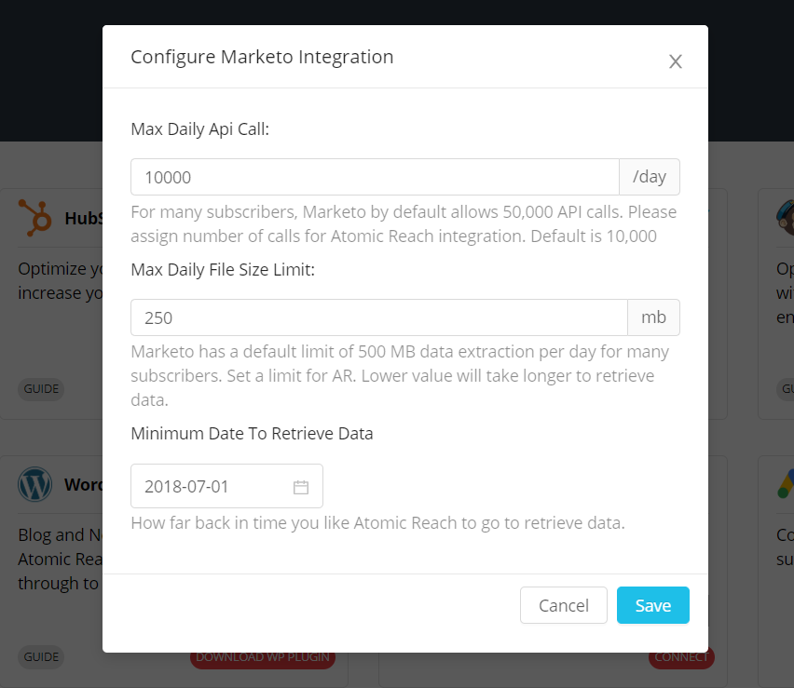Close the Configure Marketo Integration dialog
Viewport: 794px width, 688px height.
tap(675, 61)
